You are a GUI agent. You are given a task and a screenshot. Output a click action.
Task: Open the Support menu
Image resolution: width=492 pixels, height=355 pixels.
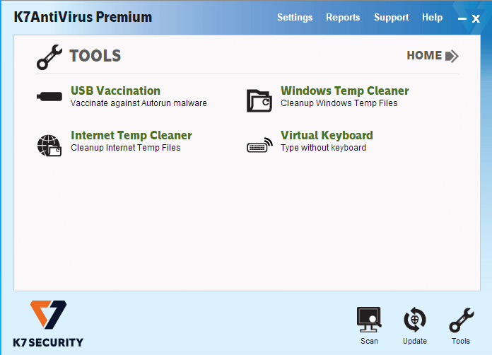click(392, 17)
